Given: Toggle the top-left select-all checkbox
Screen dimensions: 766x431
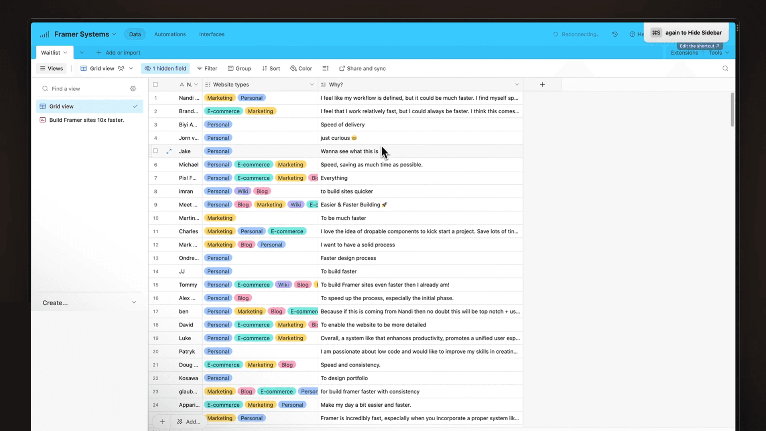Looking at the screenshot, I should [x=155, y=84].
